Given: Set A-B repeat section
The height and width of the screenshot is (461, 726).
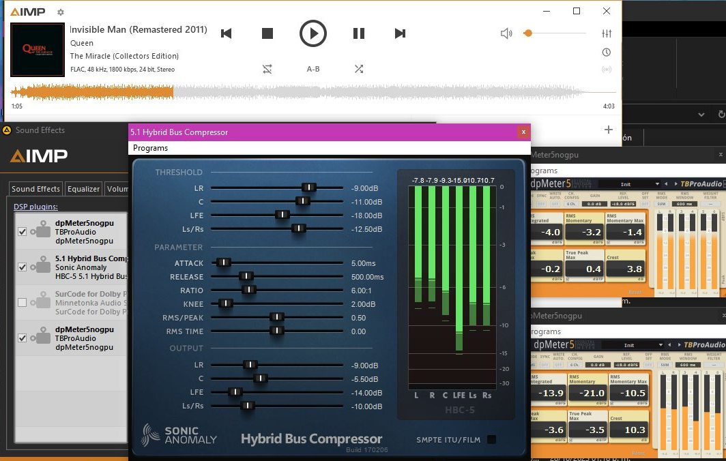Looking at the screenshot, I should coord(313,69).
